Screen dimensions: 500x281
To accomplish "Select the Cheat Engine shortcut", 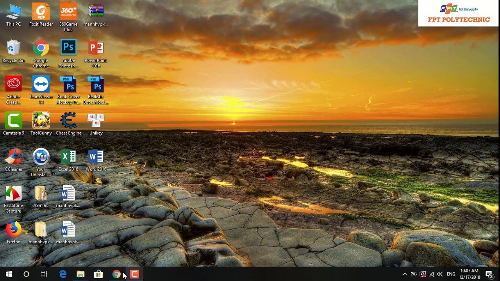I will (x=68, y=124).
